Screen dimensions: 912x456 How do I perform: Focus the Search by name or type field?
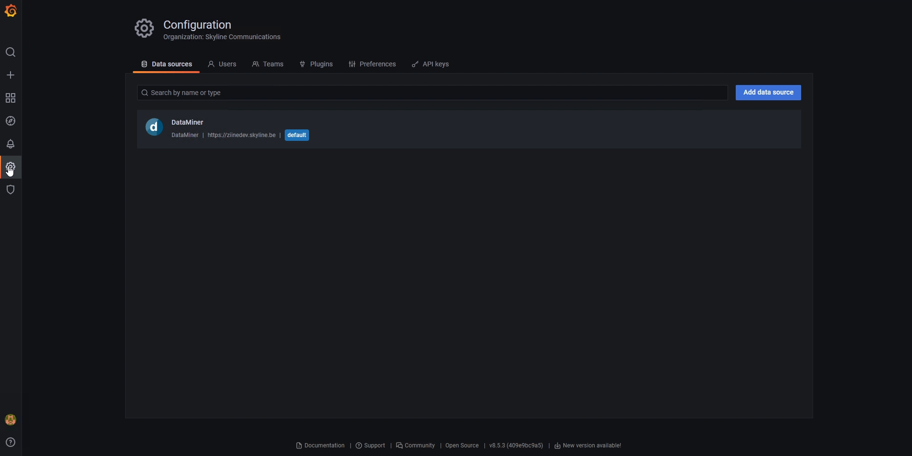432,93
